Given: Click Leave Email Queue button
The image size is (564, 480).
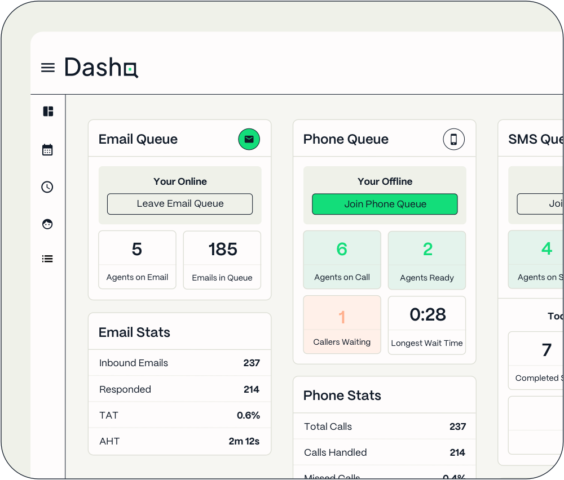Looking at the screenshot, I should click(x=180, y=204).
